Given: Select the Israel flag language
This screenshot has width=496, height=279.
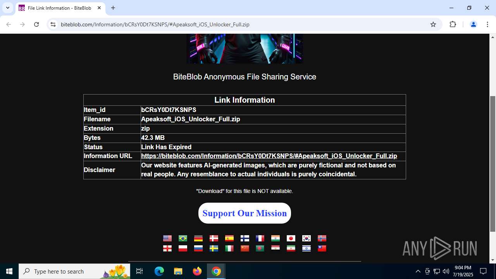Looking at the screenshot, I should point(307,248).
